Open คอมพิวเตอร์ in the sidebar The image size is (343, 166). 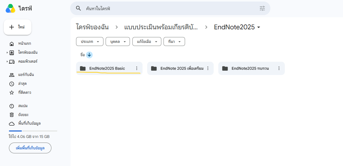click(x=28, y=61)
